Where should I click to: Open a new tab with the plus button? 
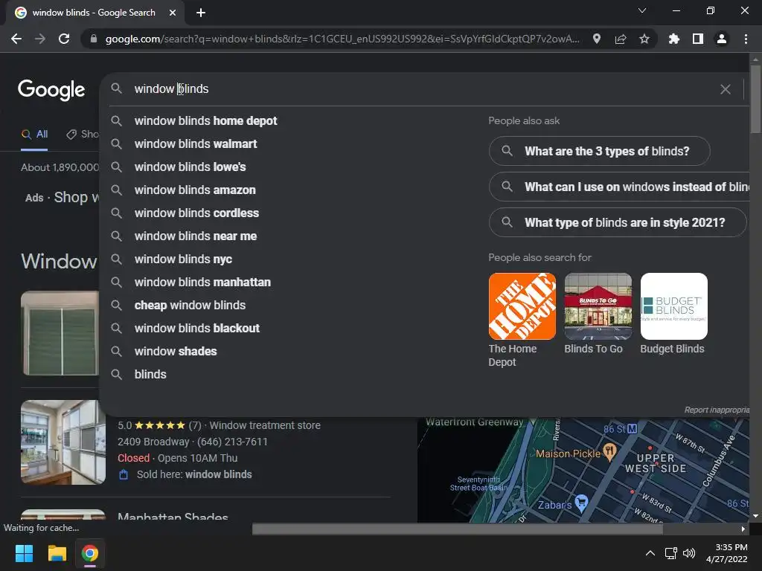[x=201, y=13]
